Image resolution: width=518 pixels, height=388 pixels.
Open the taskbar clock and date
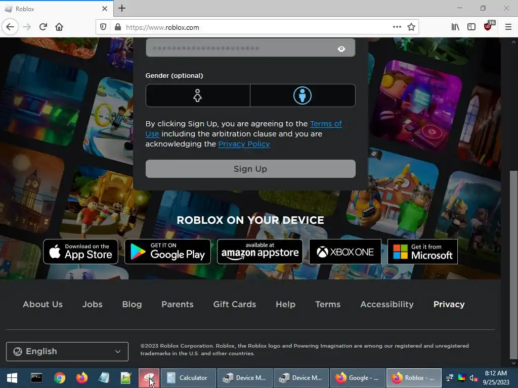coord(496,378)
